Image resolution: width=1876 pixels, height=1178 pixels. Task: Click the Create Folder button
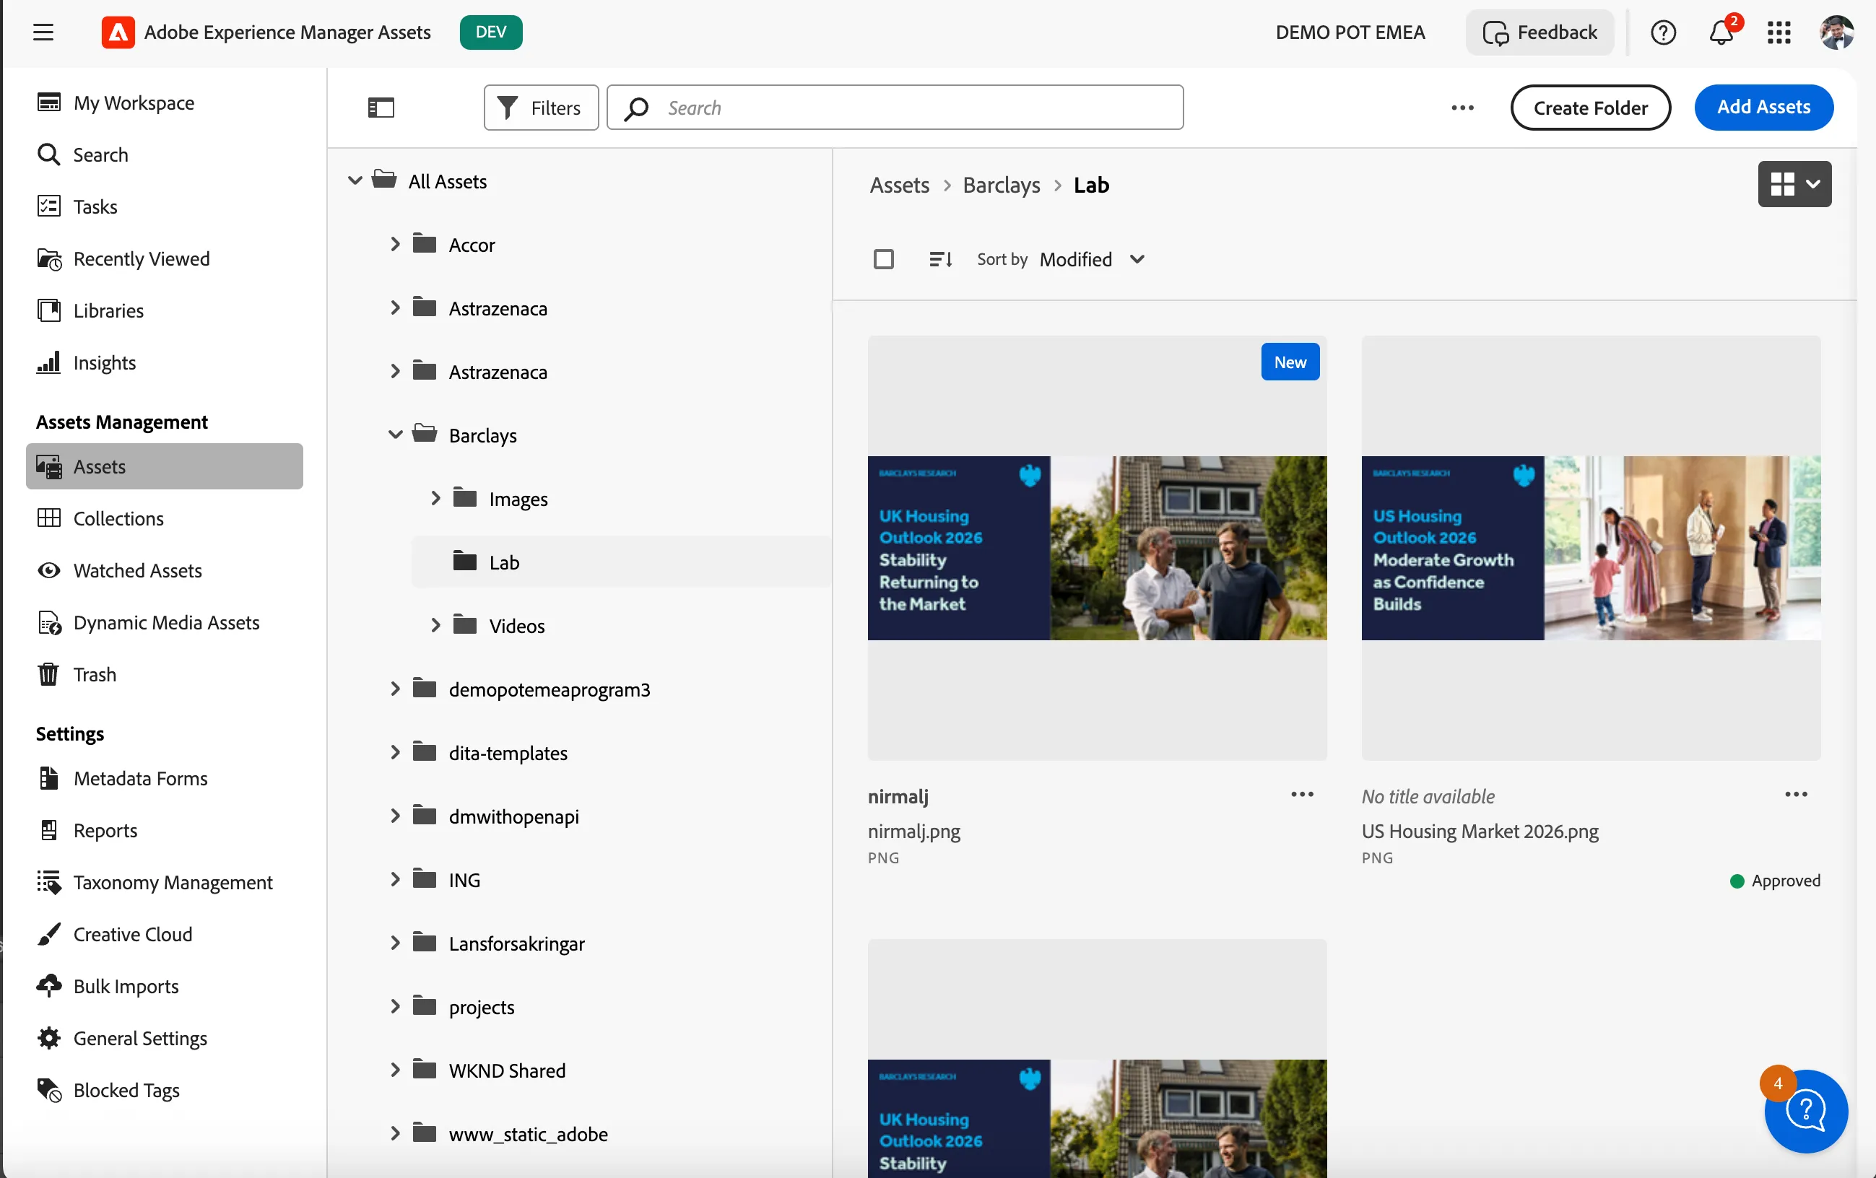pyautogui.click(x=1590, y=108)
